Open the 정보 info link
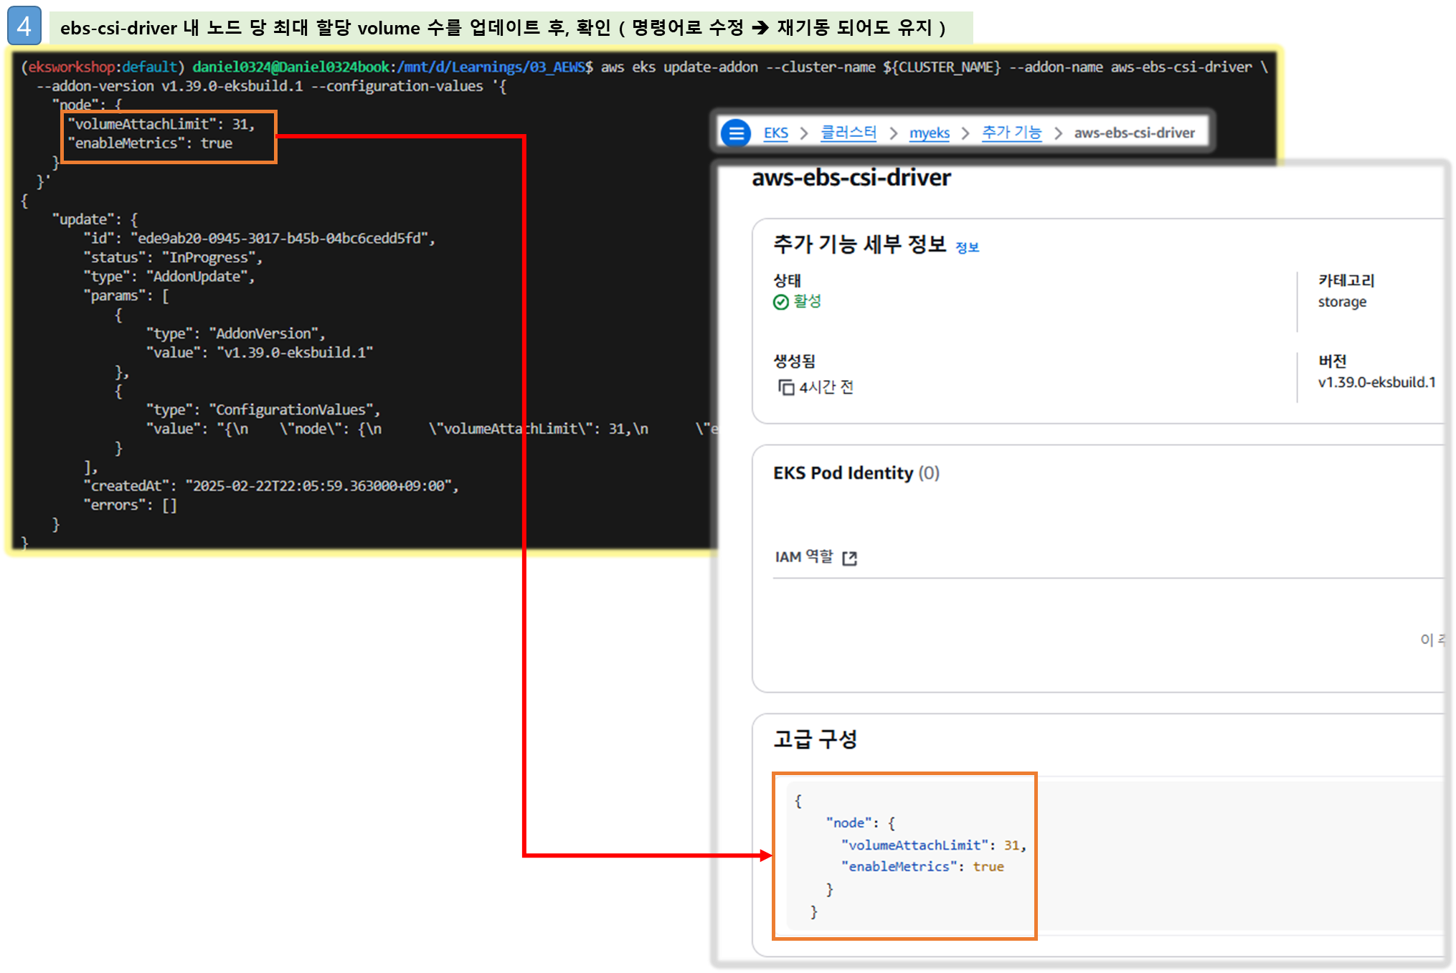The image size is (1456, 973). point(967,247)
